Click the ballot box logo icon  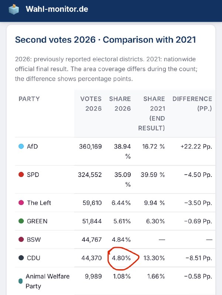point(14,10)
